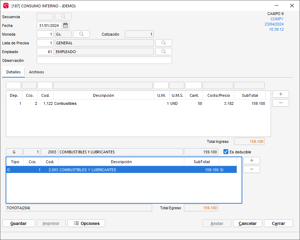Add row with plus beside Egreso grid
The height and width of the screenshot is (240, 300).
point(251,161)
